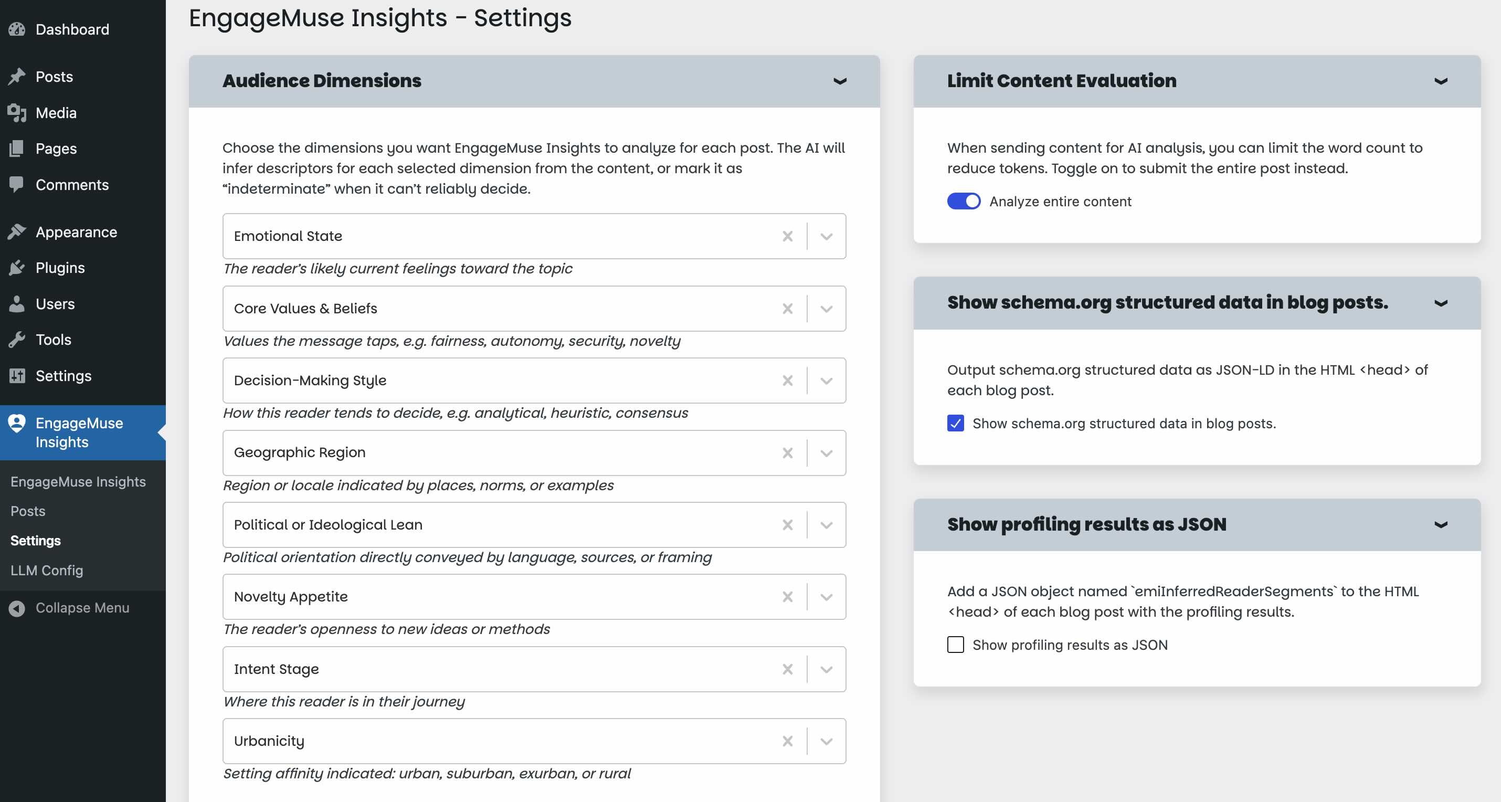Disable the Analyze entire content toggle
Screen dimensions: 1501x802
tap(964, 201)
